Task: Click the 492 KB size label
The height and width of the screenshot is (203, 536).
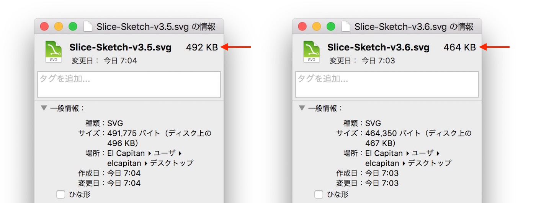Action: pyautogui.click(x=202, y=48)
